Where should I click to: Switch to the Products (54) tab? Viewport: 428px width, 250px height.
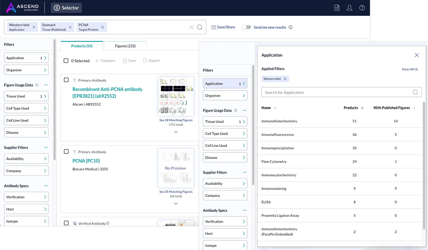point(81,46)
